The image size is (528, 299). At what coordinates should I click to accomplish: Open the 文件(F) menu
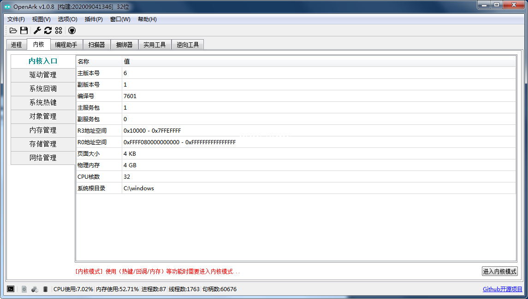pos(16,19)
